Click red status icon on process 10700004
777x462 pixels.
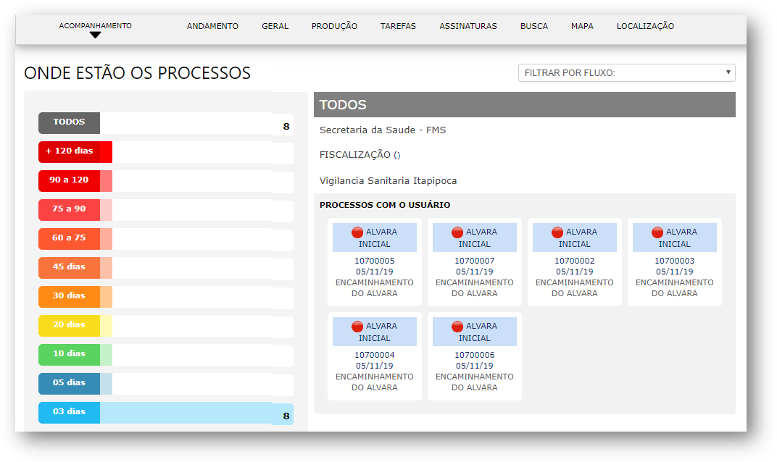click(357, 327)
